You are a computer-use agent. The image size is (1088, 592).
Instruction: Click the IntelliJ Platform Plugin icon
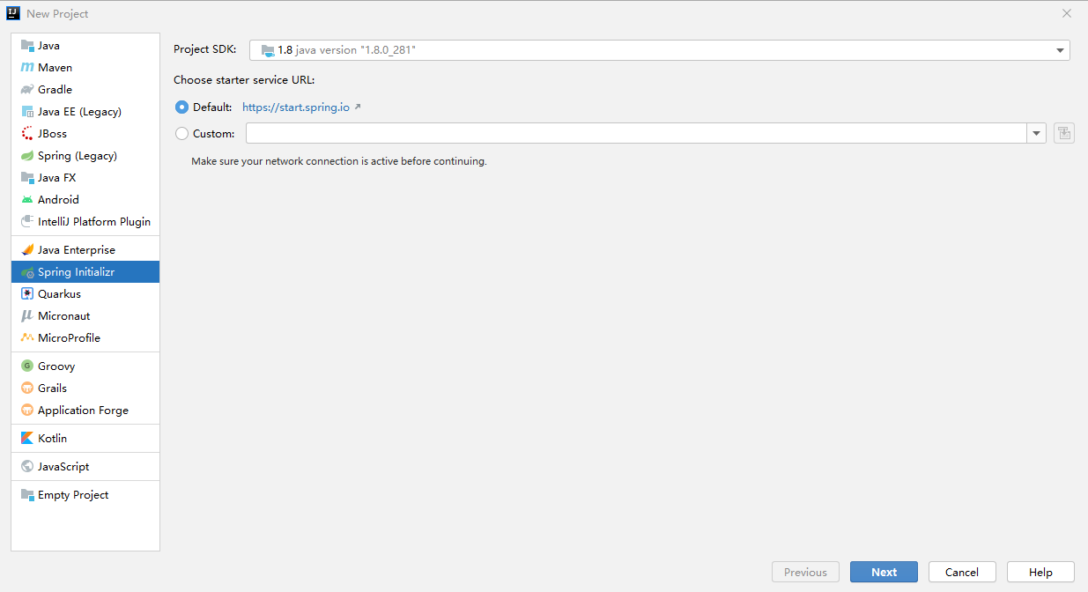coord(27,222)
